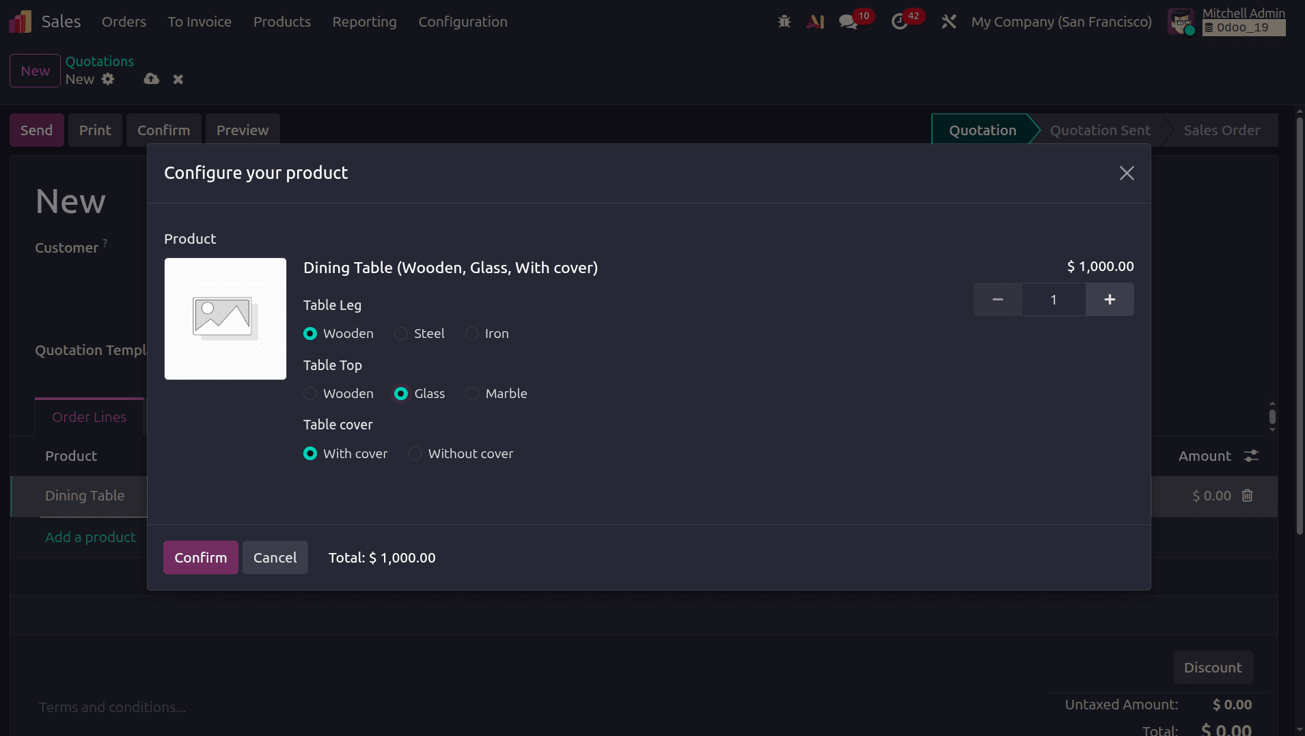Viewport: 1305px width, 736px height.
Task: Click the Preview button
Action: click(x=243, y=130)
